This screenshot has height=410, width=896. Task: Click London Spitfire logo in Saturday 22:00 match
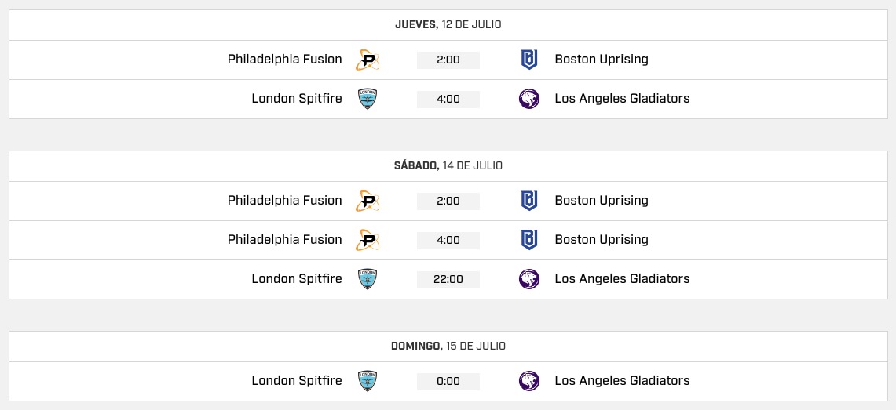(x=368, y=279)
